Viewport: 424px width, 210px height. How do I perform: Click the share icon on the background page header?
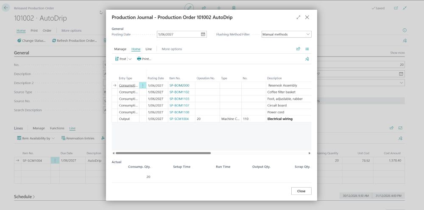point(204,8)
